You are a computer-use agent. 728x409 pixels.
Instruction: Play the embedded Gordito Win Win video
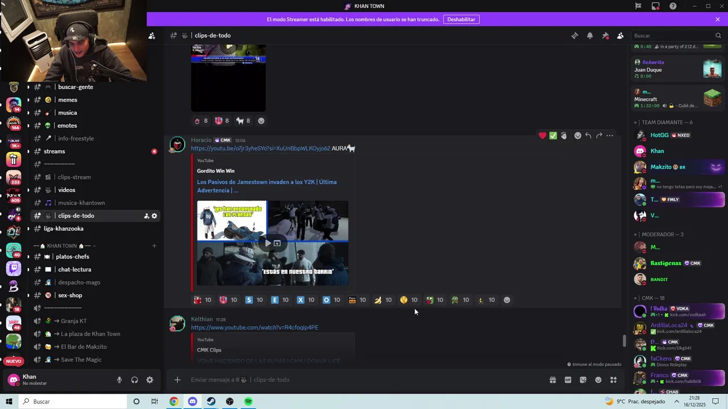[x=268, y=243]
